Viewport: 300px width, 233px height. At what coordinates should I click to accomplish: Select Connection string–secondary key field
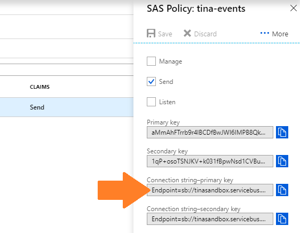pos(210,219)
